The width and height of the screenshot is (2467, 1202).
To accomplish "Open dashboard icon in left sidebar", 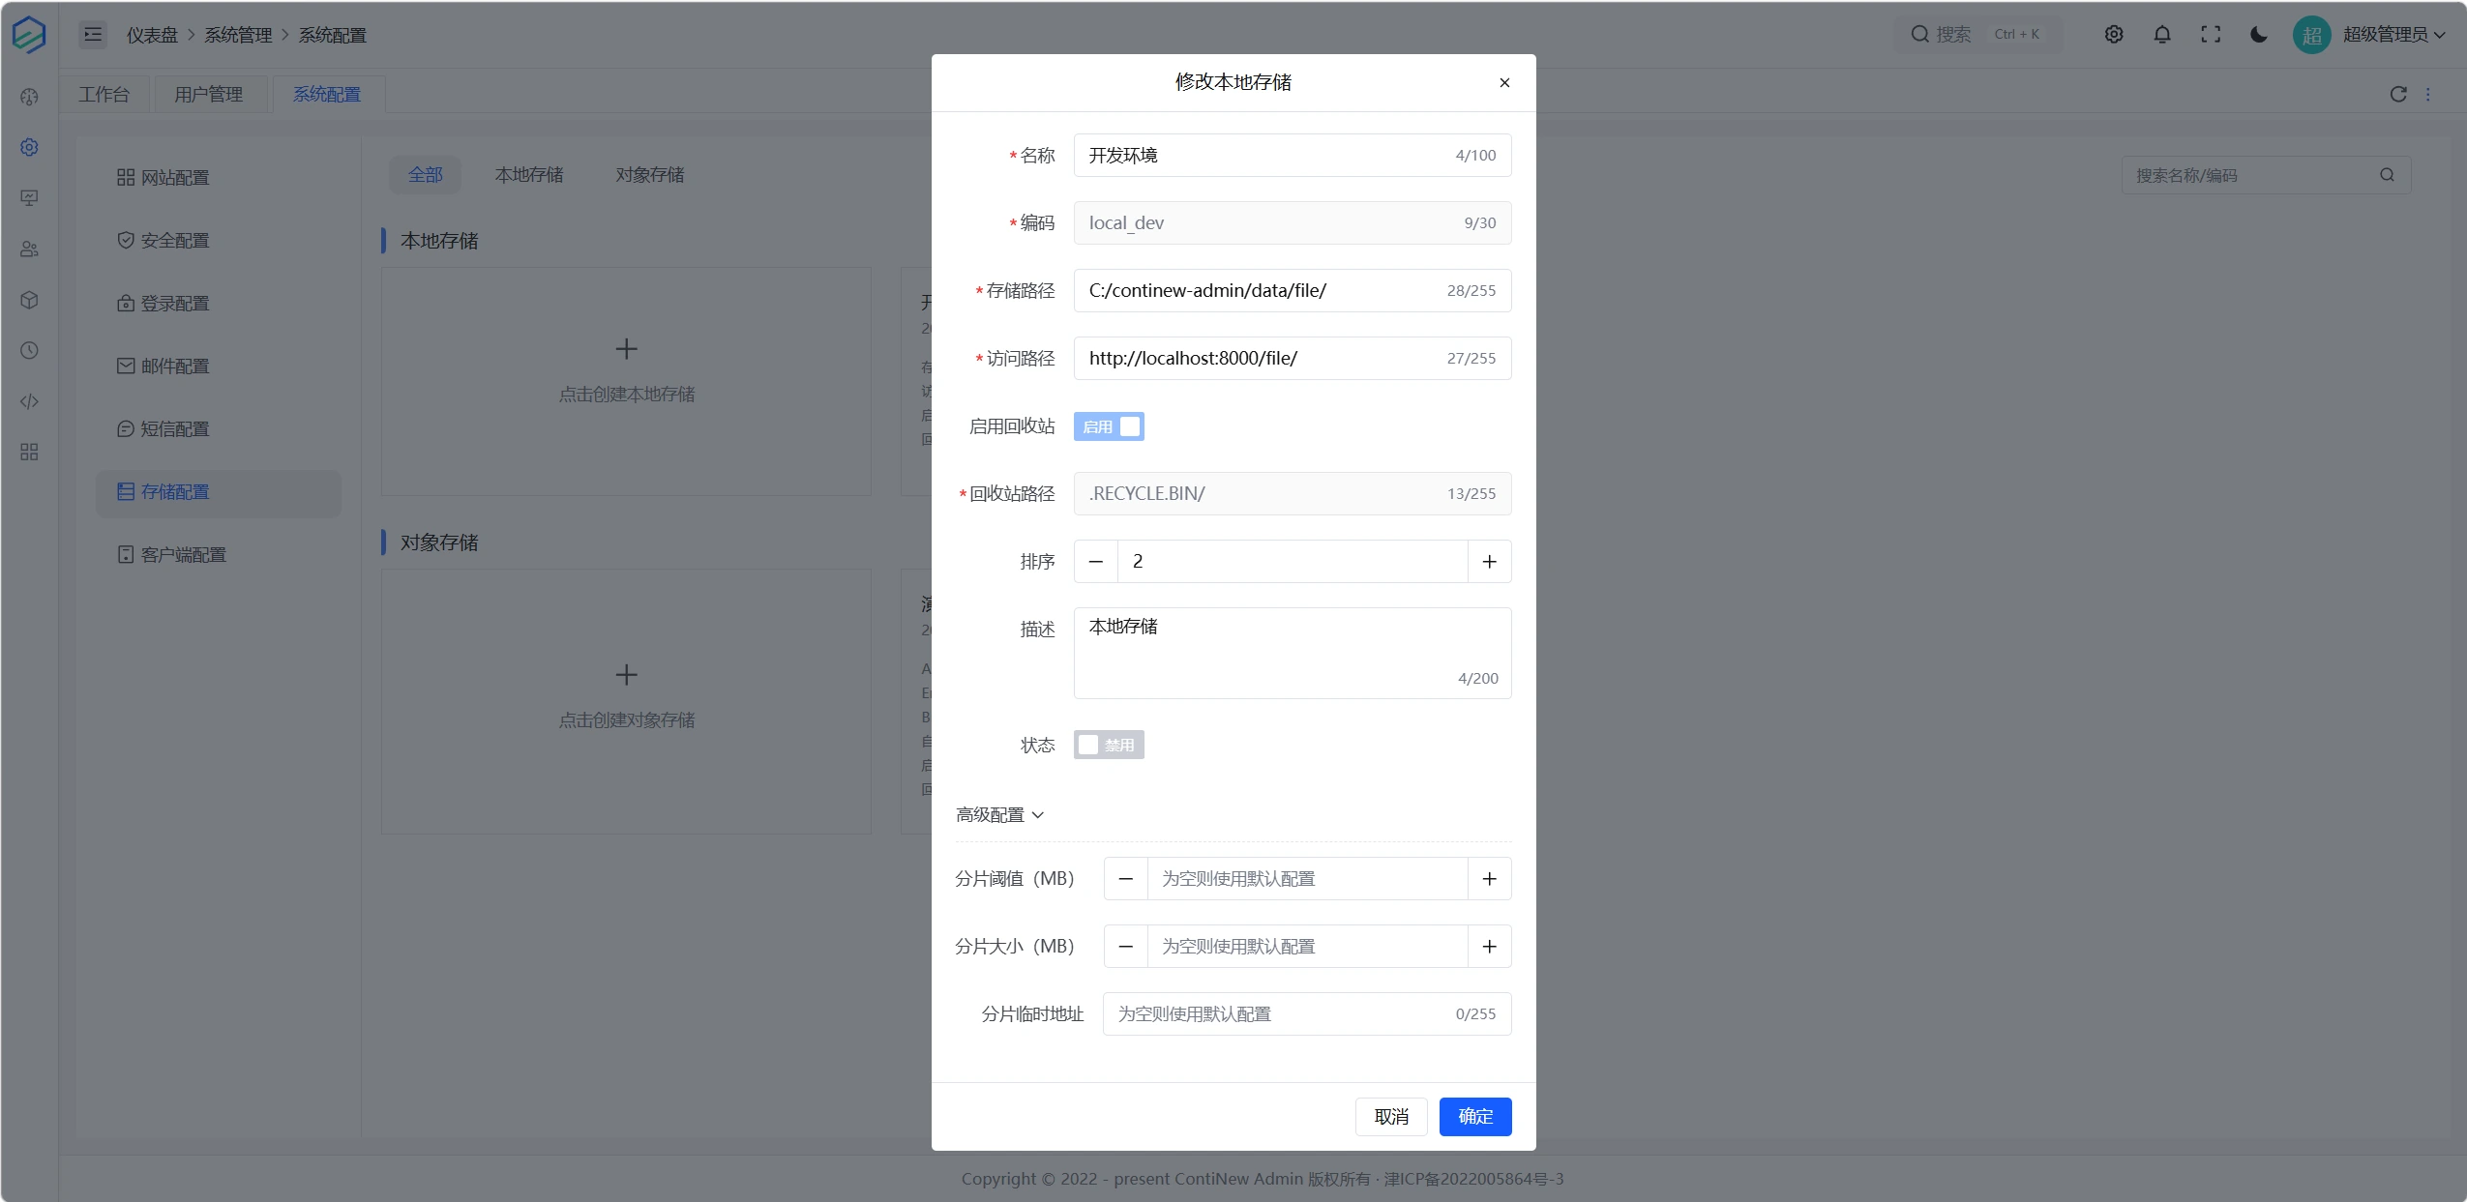I will click(x=29, y=97).
